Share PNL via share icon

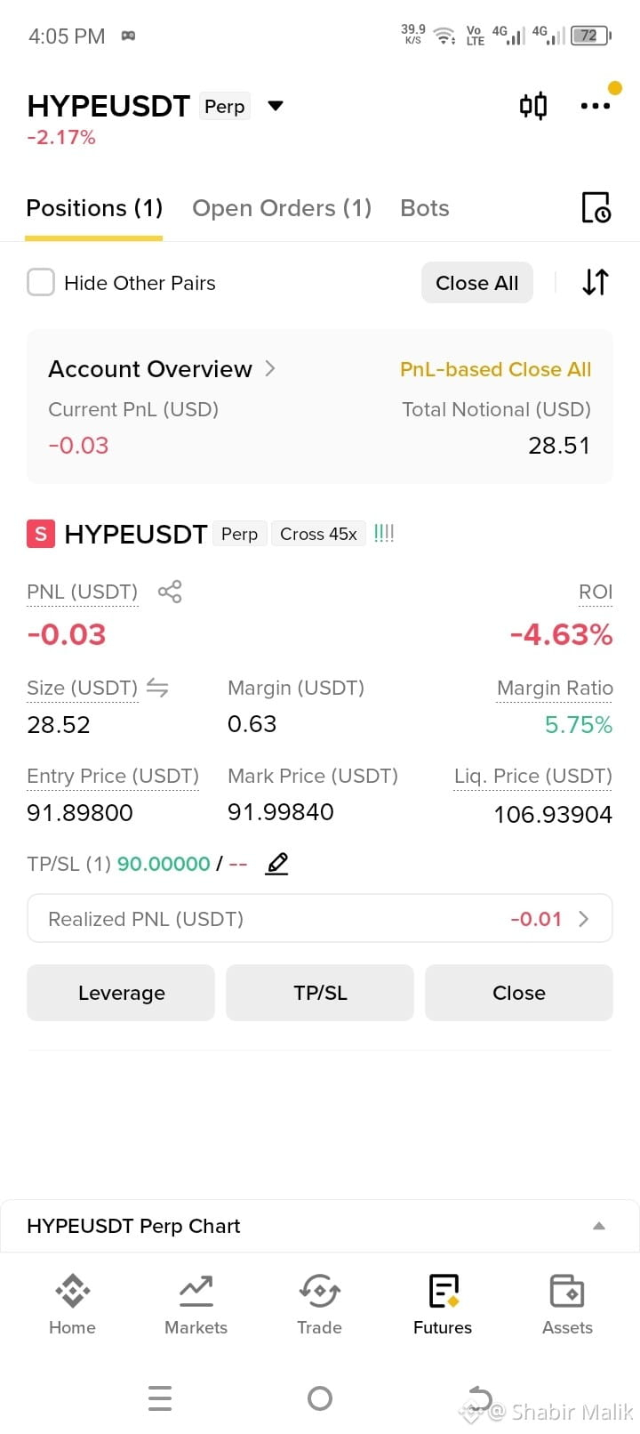[170, 592]
